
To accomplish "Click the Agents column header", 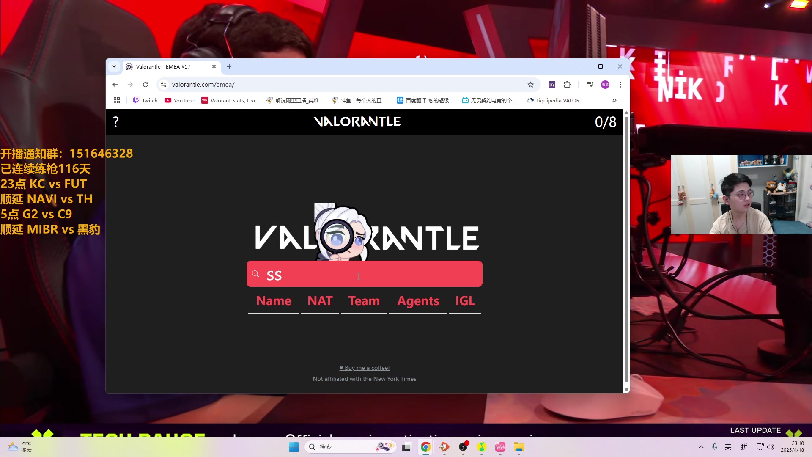I will tap(418, 301).
